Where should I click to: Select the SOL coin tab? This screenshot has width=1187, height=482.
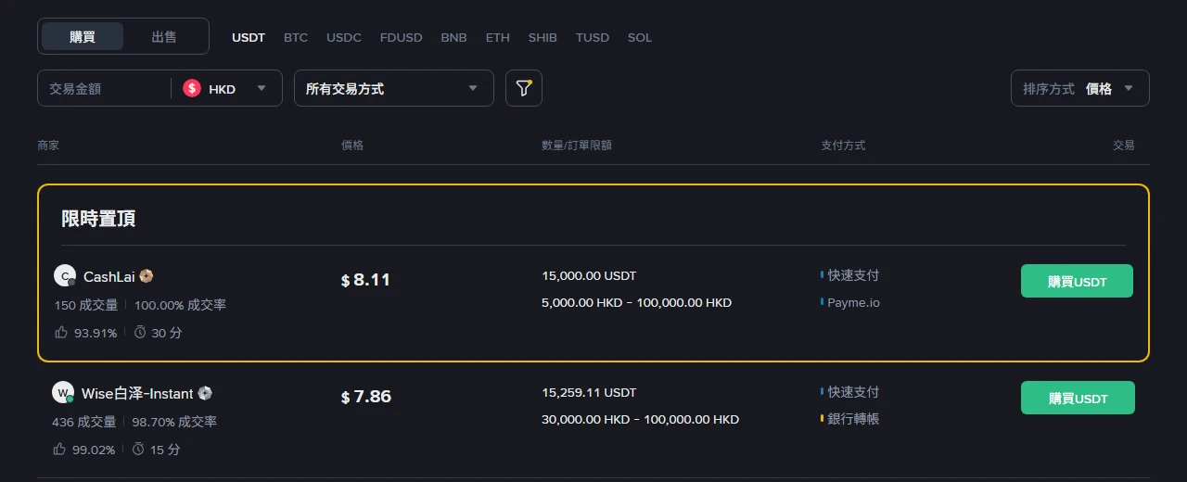point(640,38)
